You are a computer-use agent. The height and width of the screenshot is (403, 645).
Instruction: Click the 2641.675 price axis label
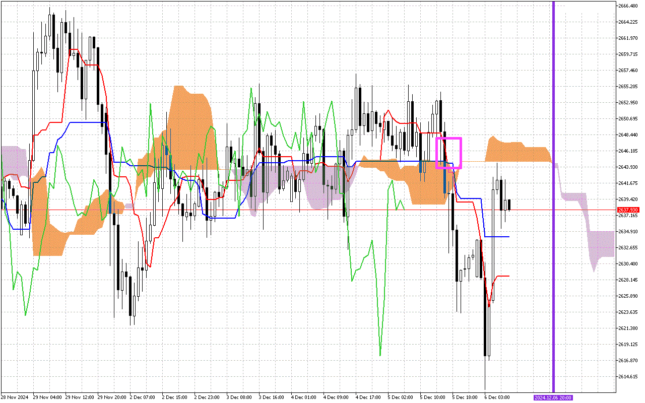coord(628,183)
